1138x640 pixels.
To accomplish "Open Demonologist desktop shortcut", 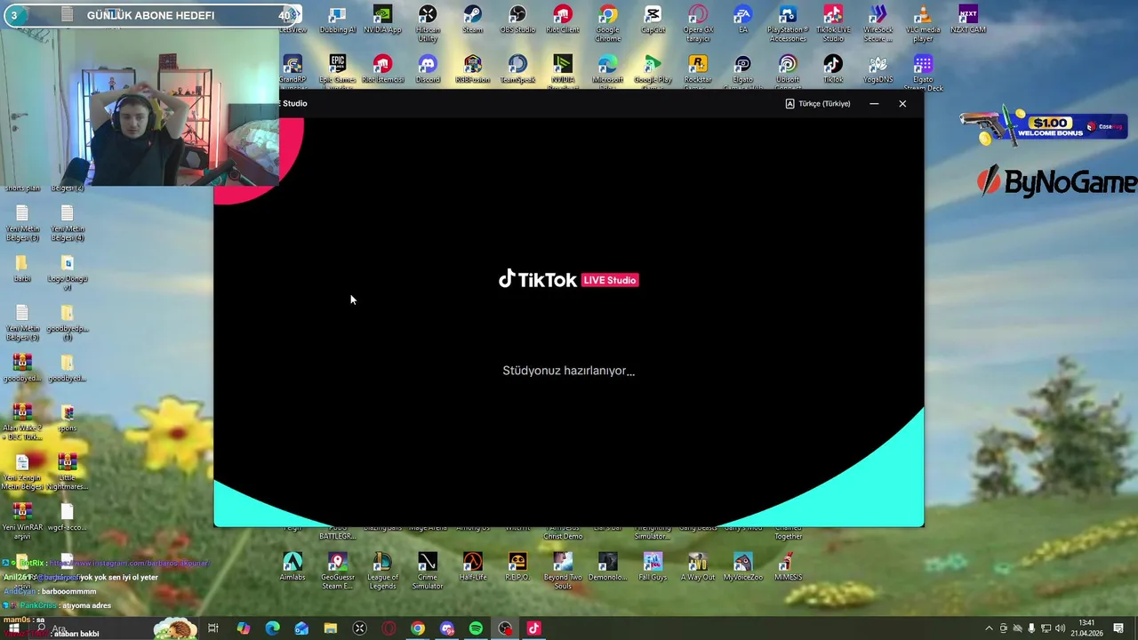I will click(608, 567).
